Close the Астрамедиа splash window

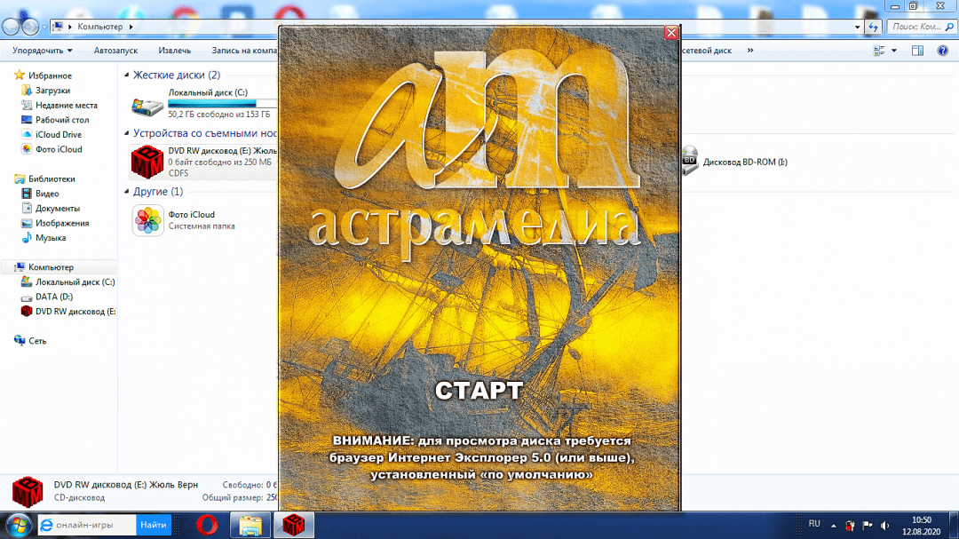[671, 33]
